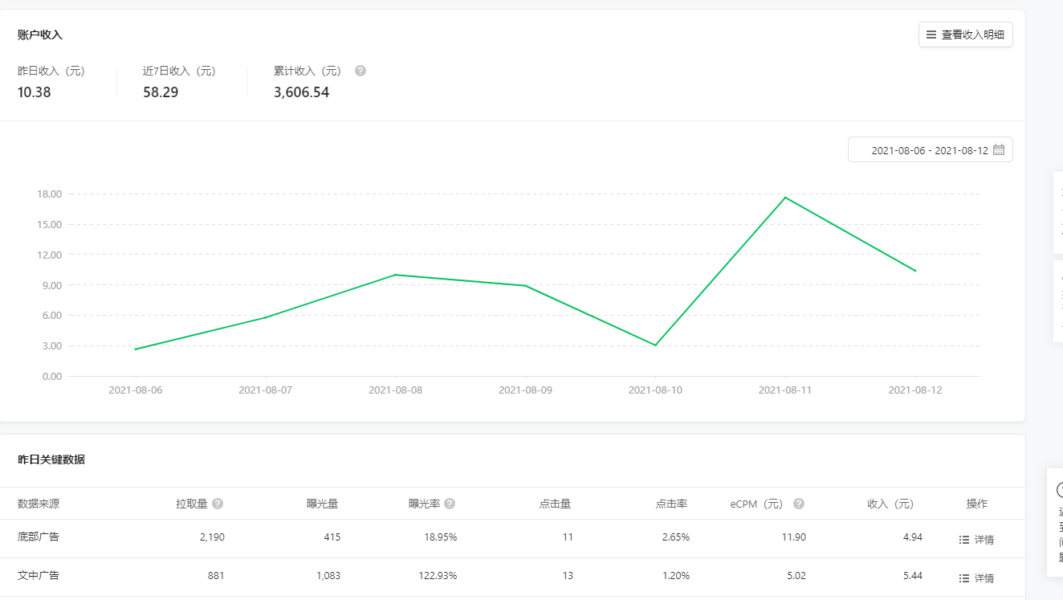
Task: Click the 点击率 table column header
Action: [x=671, y=504]
